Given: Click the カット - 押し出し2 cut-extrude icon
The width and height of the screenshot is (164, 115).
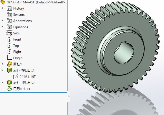Looking at the screenshot, I should pyautogui.click(x=9, y=83).
